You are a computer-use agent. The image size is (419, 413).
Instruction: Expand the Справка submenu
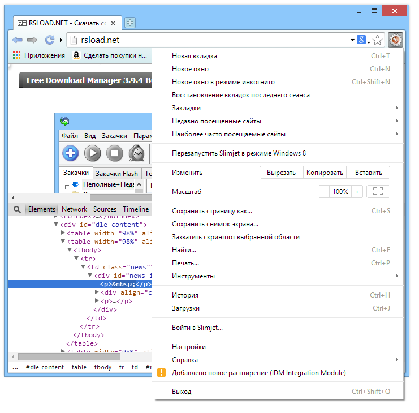pos(278,360)
